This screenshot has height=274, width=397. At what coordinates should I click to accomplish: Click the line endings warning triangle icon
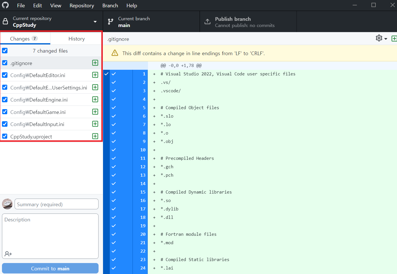(115, 53)
